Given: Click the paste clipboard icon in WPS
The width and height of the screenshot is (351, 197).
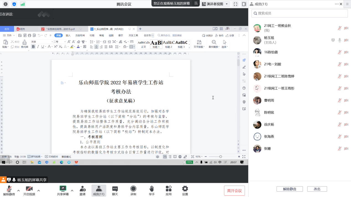Looking at the screenshot, I should coord(5,42).
